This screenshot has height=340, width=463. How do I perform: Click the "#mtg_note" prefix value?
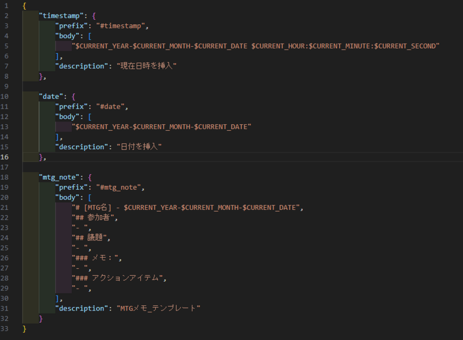pyautogui.click(x=119, y=187)
